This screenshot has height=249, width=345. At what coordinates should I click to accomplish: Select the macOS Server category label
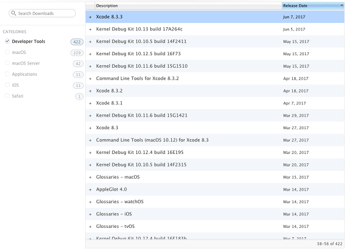[x=25, y=63]
